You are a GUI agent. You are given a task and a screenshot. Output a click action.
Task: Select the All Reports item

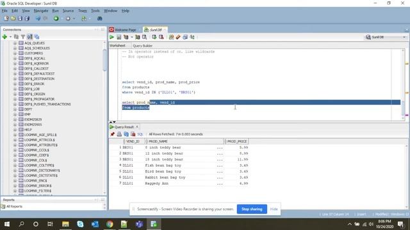click(x=14, y=206)
